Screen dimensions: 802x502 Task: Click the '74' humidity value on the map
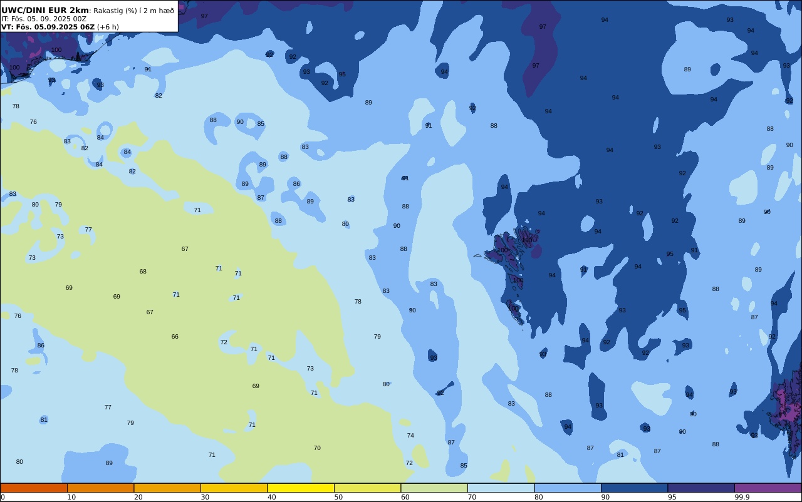coord(410,436)
